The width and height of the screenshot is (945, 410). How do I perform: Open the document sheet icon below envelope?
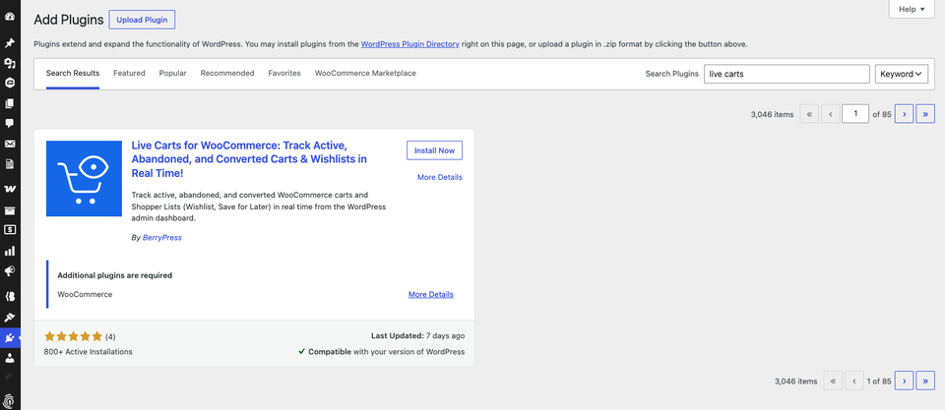[x=10, y=164]
